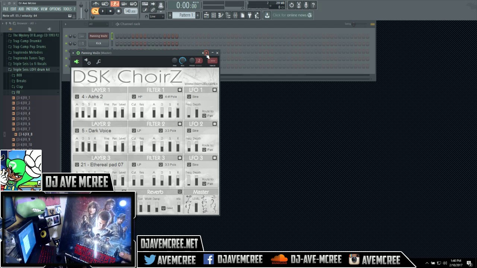The height and width of the screenshot is (268, 477).
Task: Click the record button in transport
Action: coord(119,11)
